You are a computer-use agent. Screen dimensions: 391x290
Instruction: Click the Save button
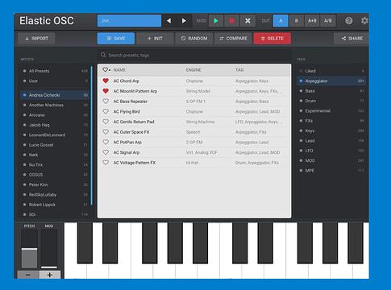point(116,39)
